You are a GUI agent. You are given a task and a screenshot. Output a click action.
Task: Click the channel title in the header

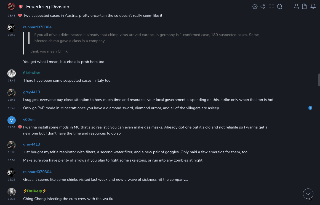pyautogui.click(x=48, y=7)
